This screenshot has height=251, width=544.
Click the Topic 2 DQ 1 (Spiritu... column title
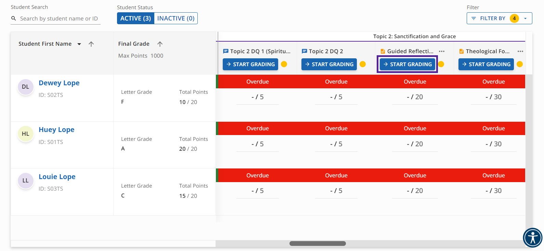pyautogui.click(x=260, y=51)
